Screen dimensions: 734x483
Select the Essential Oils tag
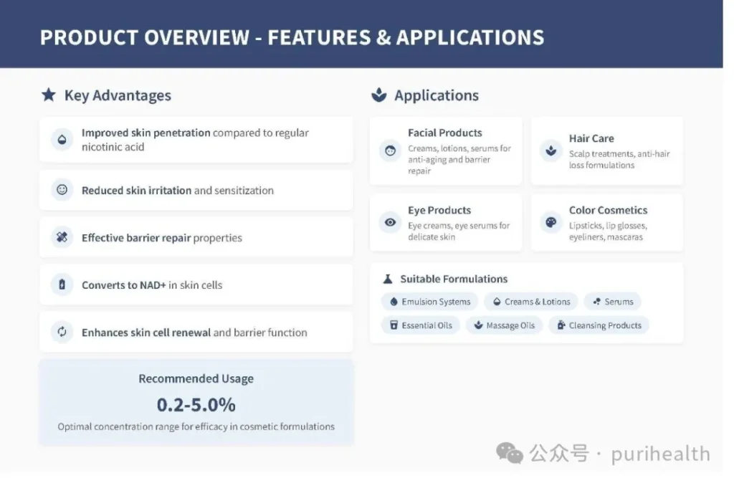click(421, 325)
